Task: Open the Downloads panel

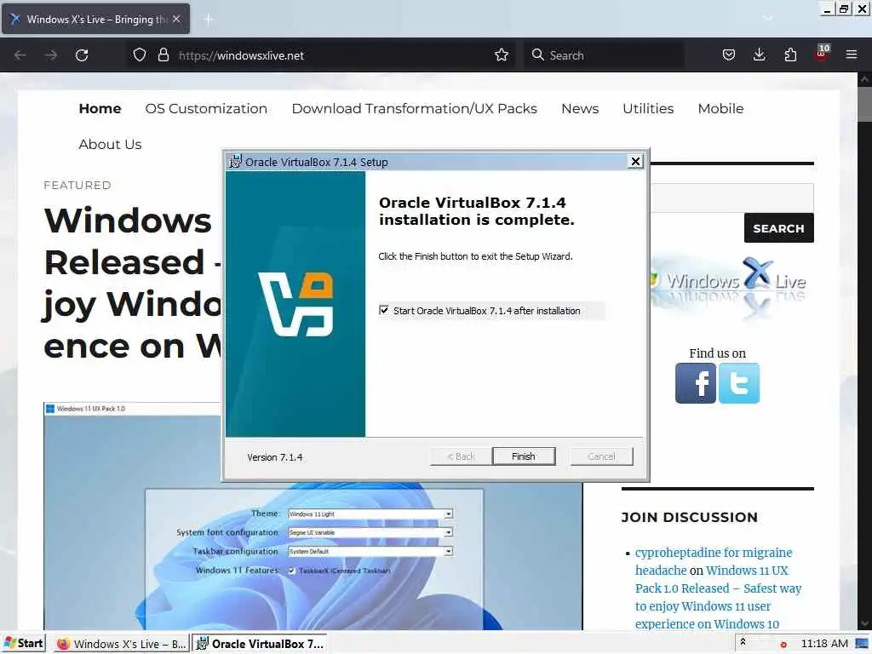Action: coord(759,54)
